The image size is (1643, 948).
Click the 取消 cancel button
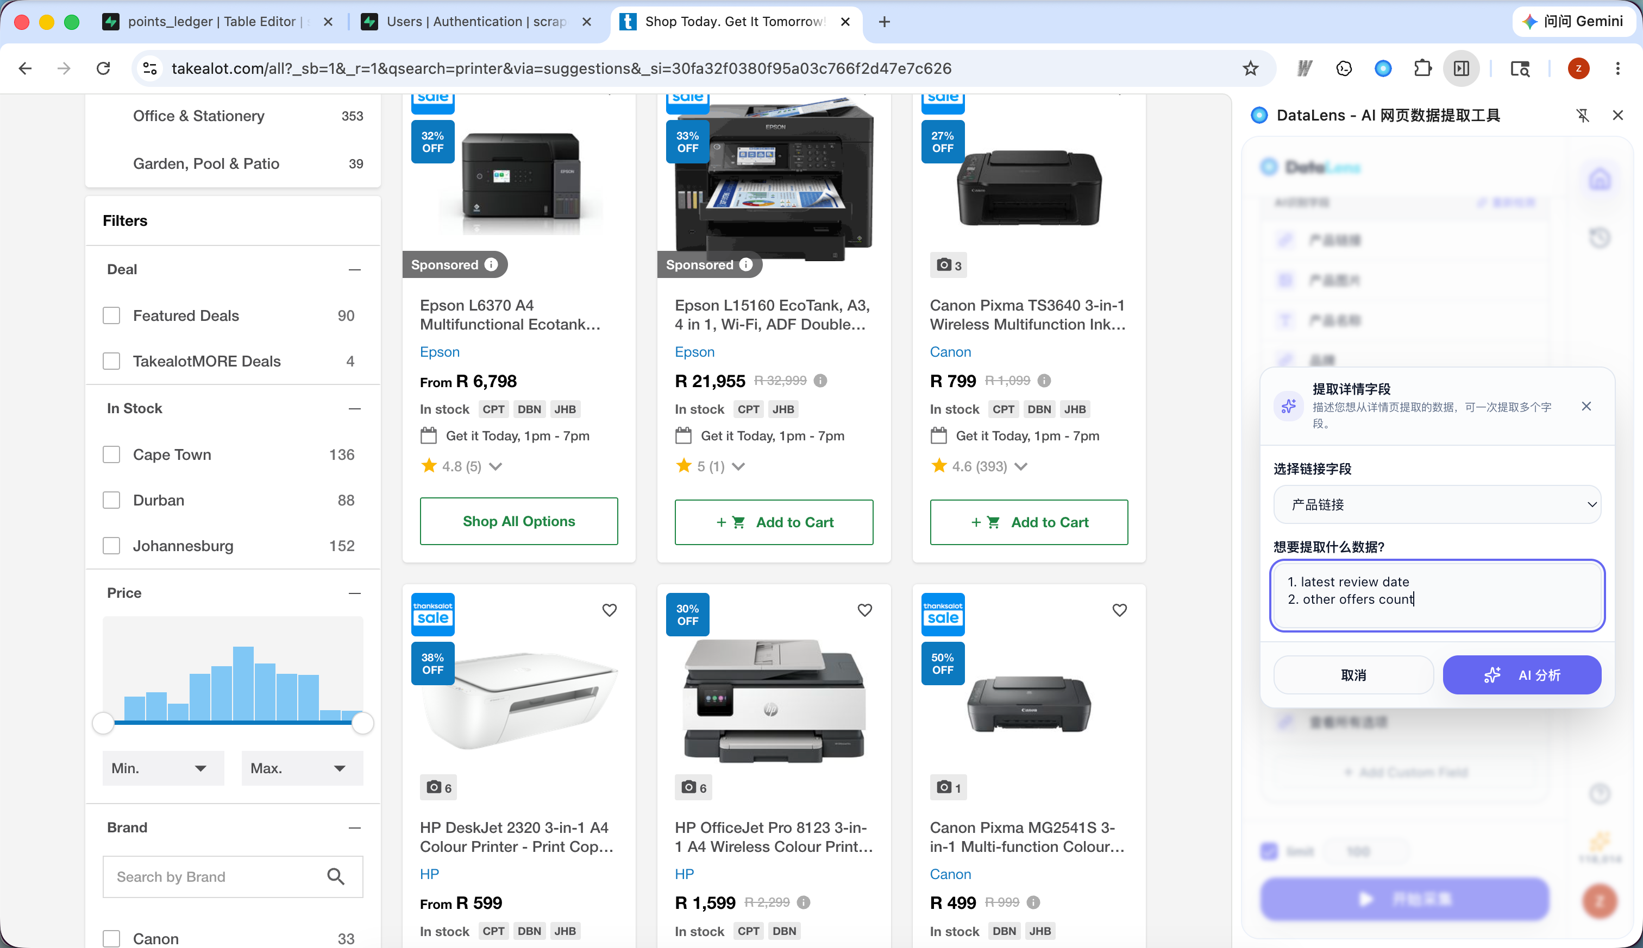(1354, 675)
